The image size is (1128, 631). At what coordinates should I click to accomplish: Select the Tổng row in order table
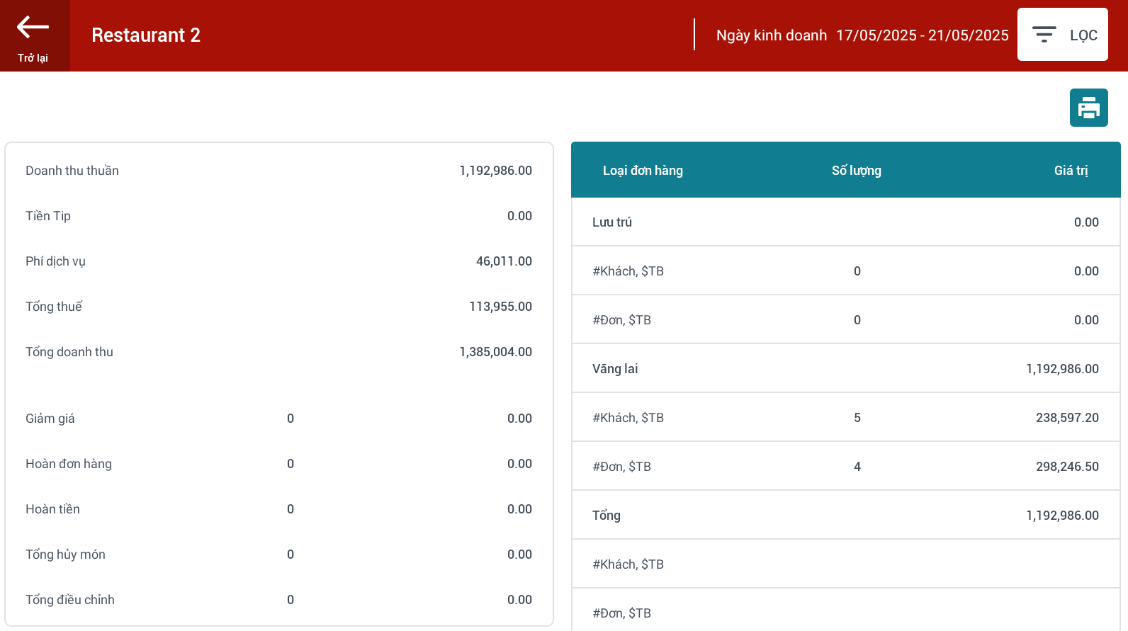[x=845, y=516]
